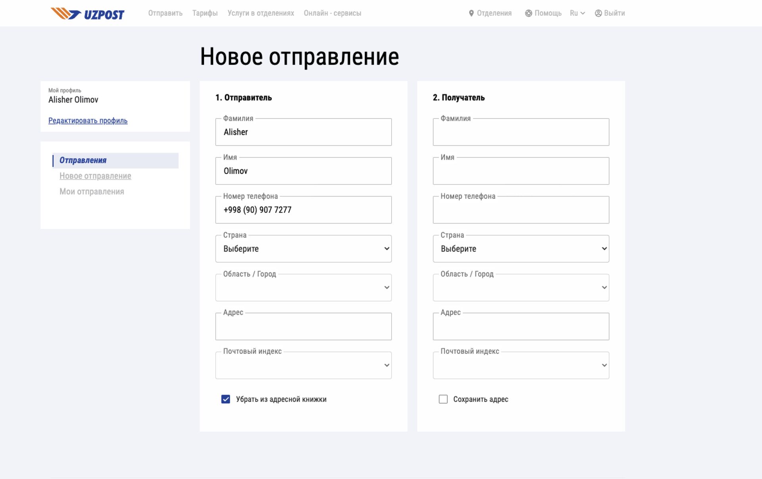Click recipient Номер телефона field

521,210
